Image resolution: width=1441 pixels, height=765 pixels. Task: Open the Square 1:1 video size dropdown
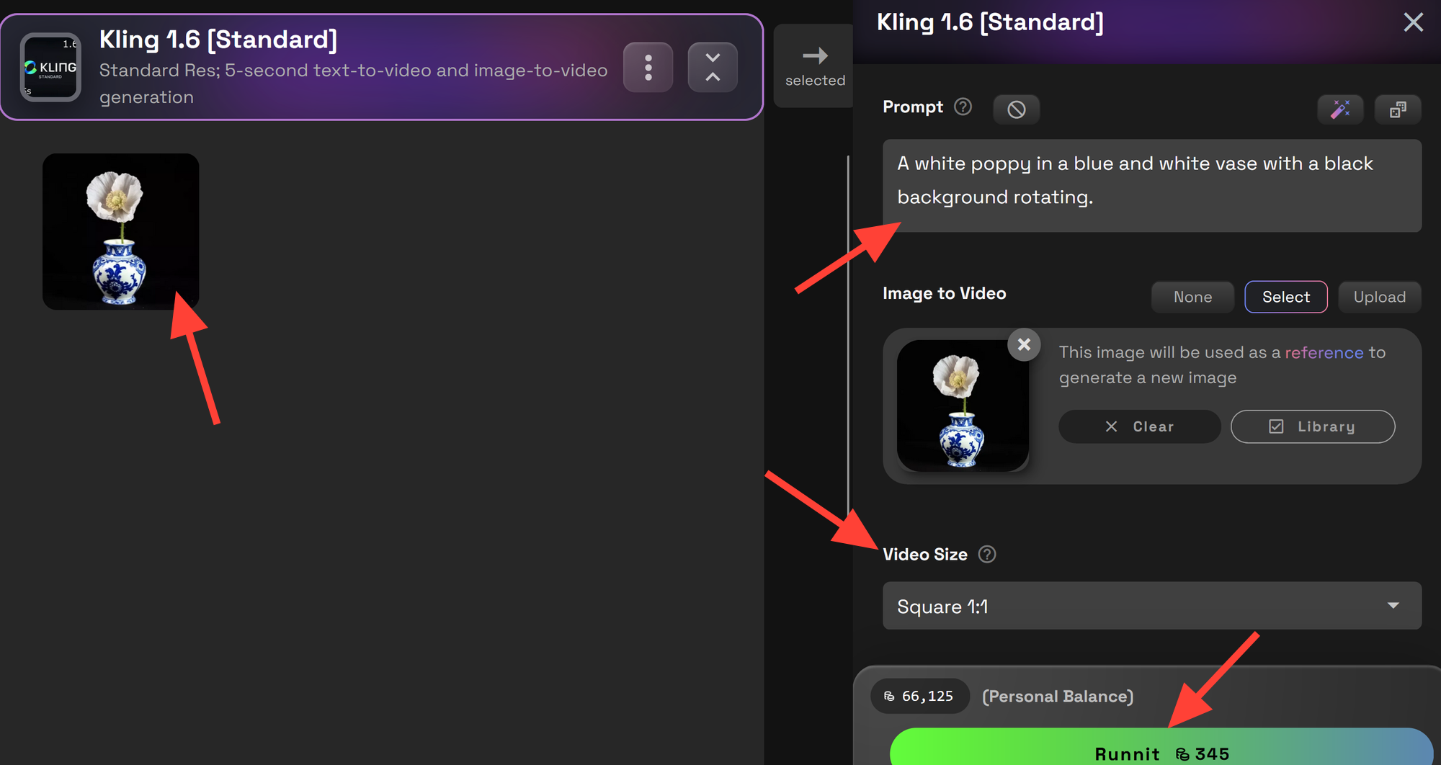1152,606
